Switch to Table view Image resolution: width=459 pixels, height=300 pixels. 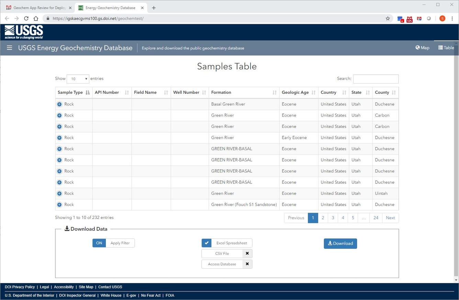click(446, 48)
